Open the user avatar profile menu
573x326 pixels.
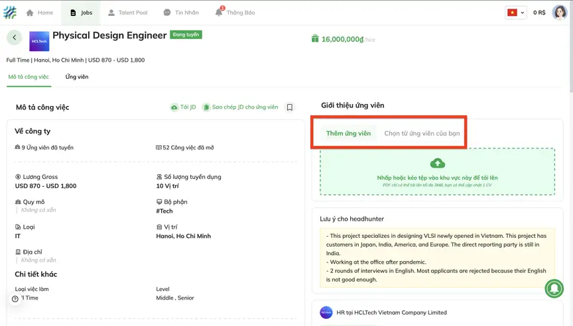(x=559, y=13)
